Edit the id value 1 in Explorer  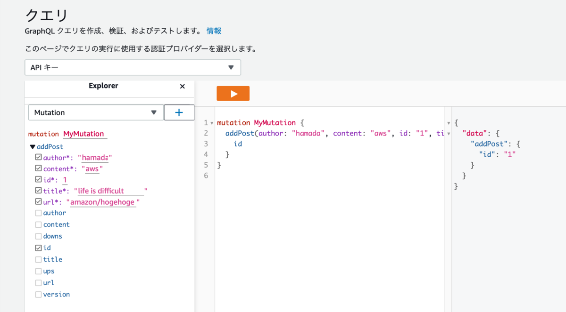[x=65, y=180]
